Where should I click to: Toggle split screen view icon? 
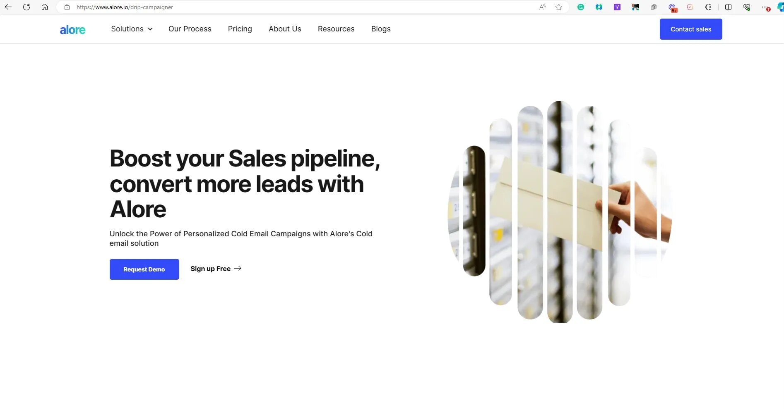[x=728, y=7]
